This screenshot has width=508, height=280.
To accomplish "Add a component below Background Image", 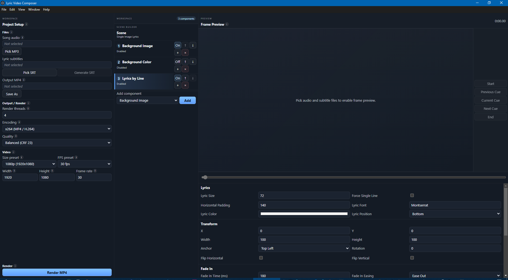I will click(178, 53).
